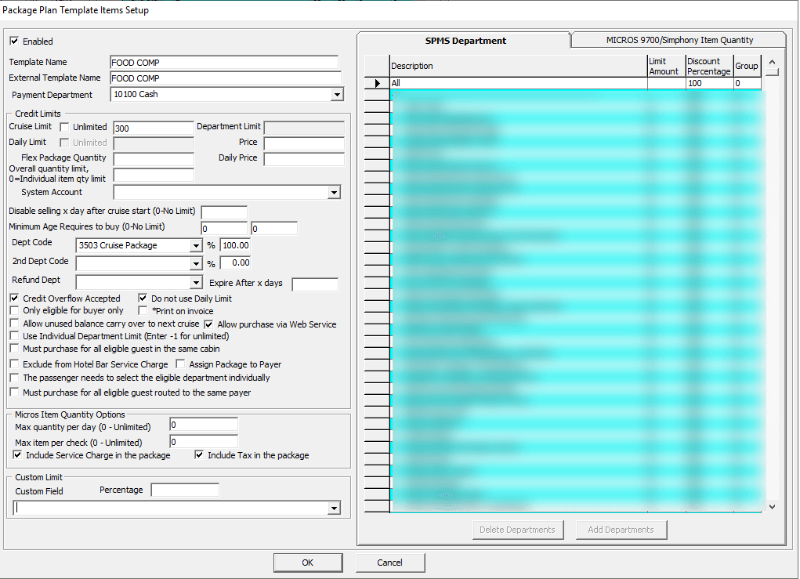The image size is (800, 579).
Task: Enable Only eligible for buyer only
Action: [13, 310]
